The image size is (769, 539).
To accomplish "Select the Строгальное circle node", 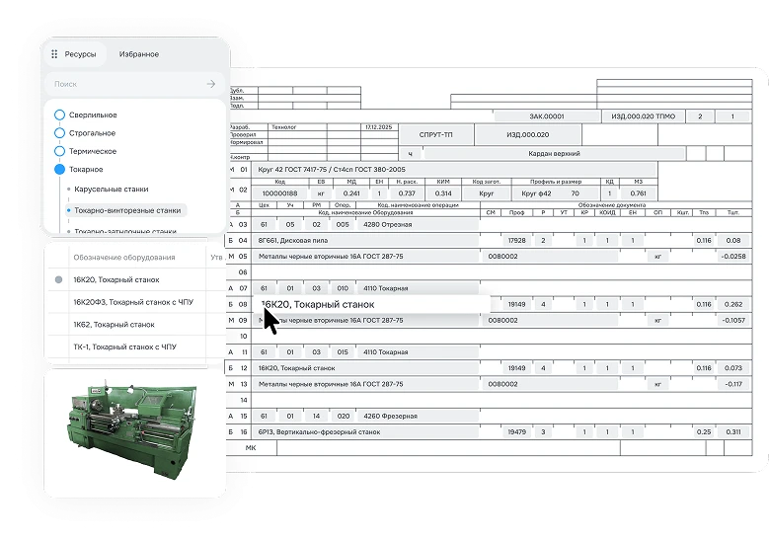I will tap(59, 132).
